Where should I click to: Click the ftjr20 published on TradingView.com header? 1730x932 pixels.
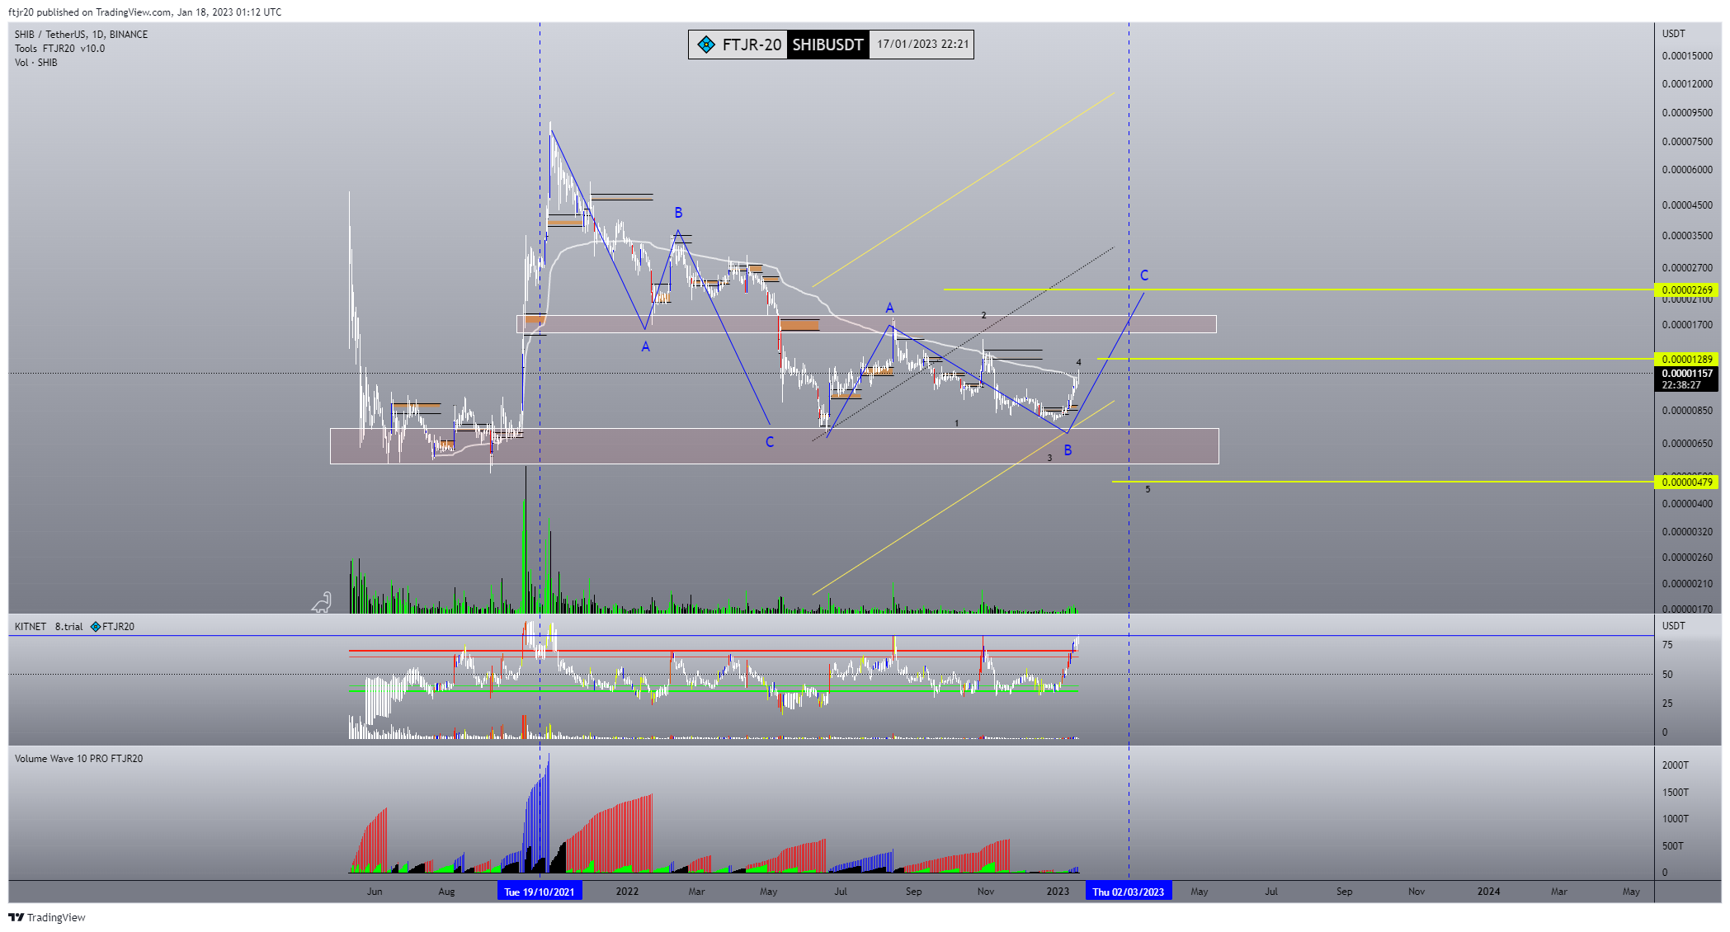coord(144,12)
